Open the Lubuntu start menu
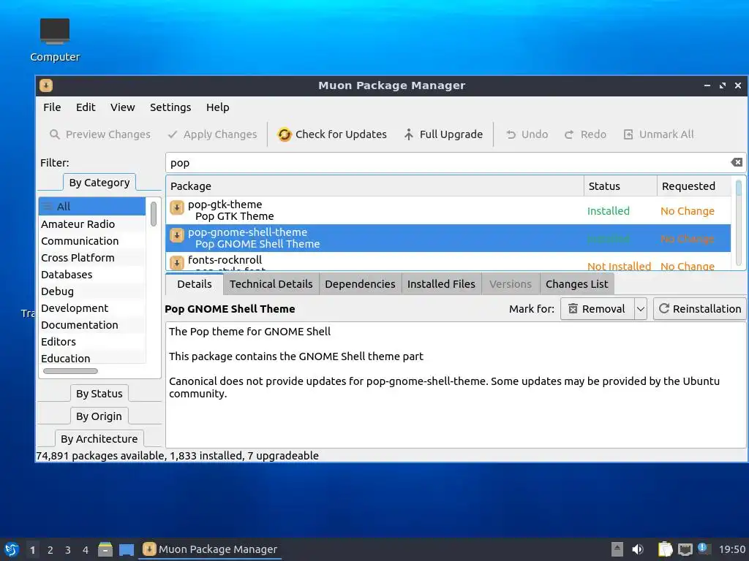The height and width of the screenshot is (561, 749). tap(12, 549)
